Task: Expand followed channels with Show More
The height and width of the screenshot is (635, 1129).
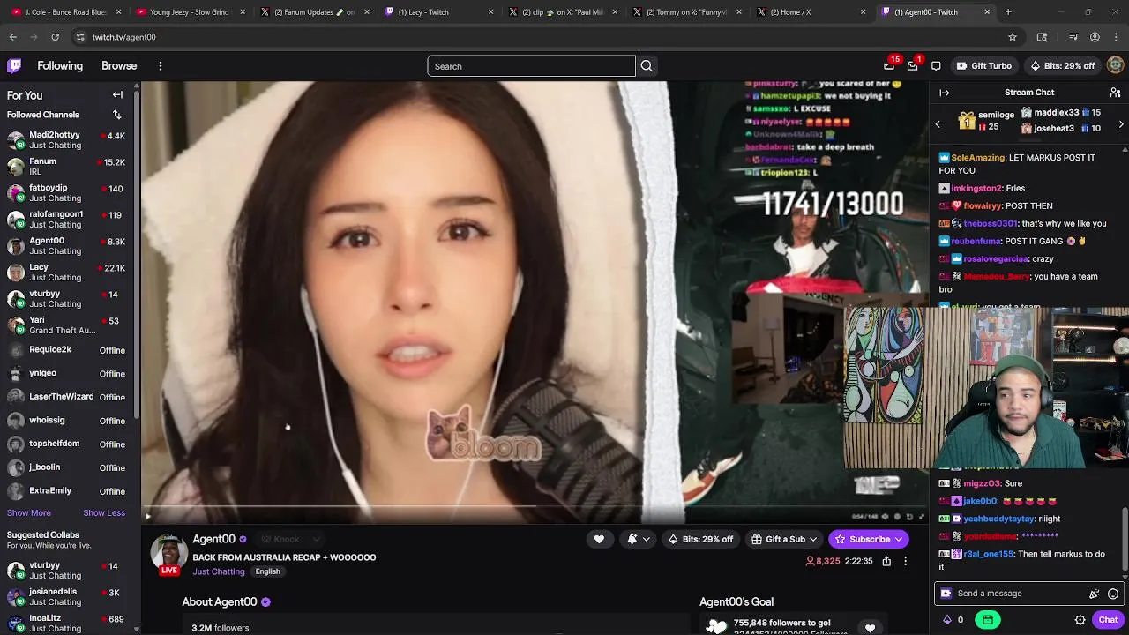Action: [x=29, y=512]
